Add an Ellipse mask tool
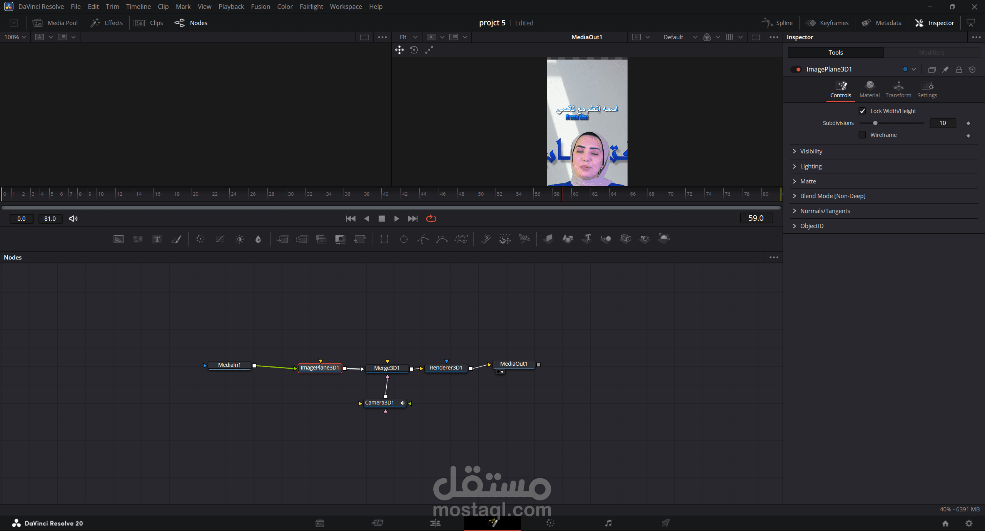The width and height of the screenshot is (985, 531). click(404, 239)
